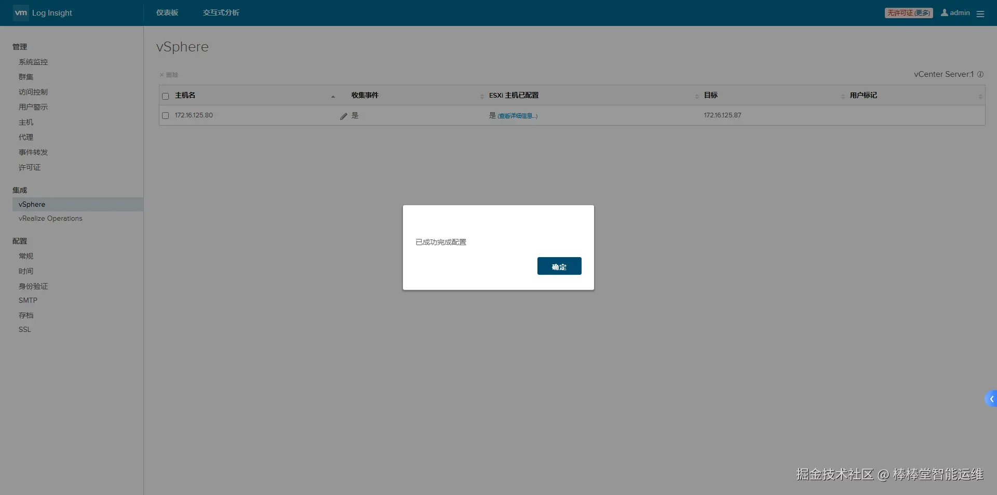Click the 用户标记 column header
Viewport: 997px width, 495px height.
click(864, 96)
